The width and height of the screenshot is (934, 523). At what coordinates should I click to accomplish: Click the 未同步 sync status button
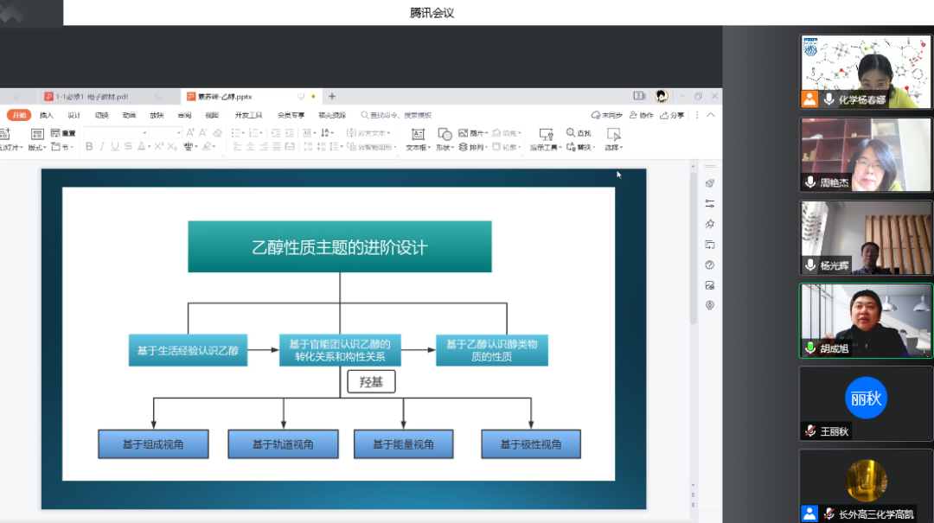pyautogui.click(x=606, y=115)
